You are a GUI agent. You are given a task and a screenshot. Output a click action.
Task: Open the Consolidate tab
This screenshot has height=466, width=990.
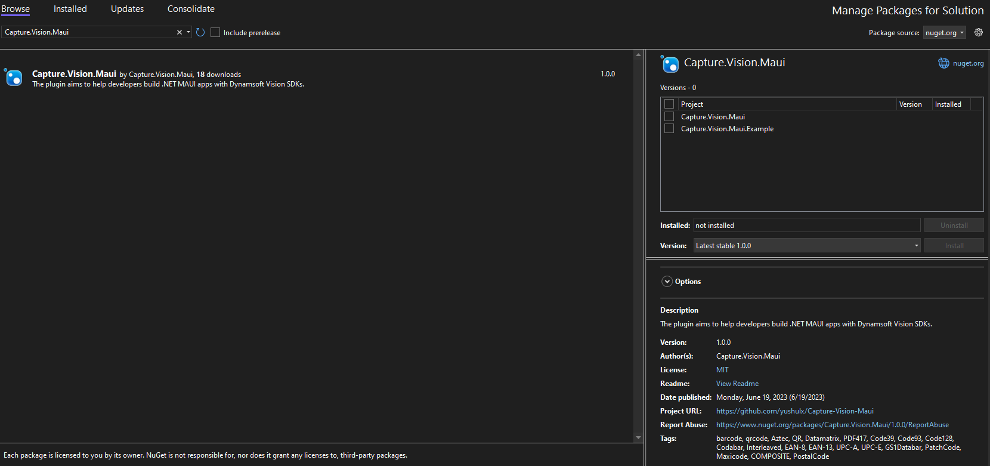pos(191,9)
